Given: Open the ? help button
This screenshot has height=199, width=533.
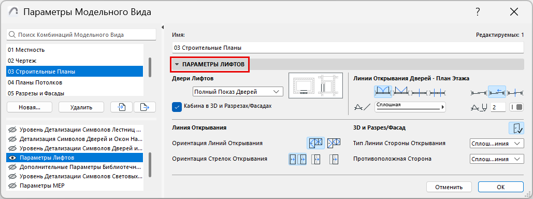Looking at the screenshot, I should (x=478, y=12).
